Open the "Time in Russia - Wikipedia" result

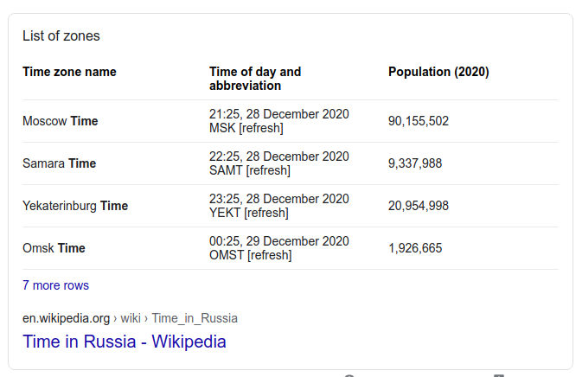[x=124, y=342]
